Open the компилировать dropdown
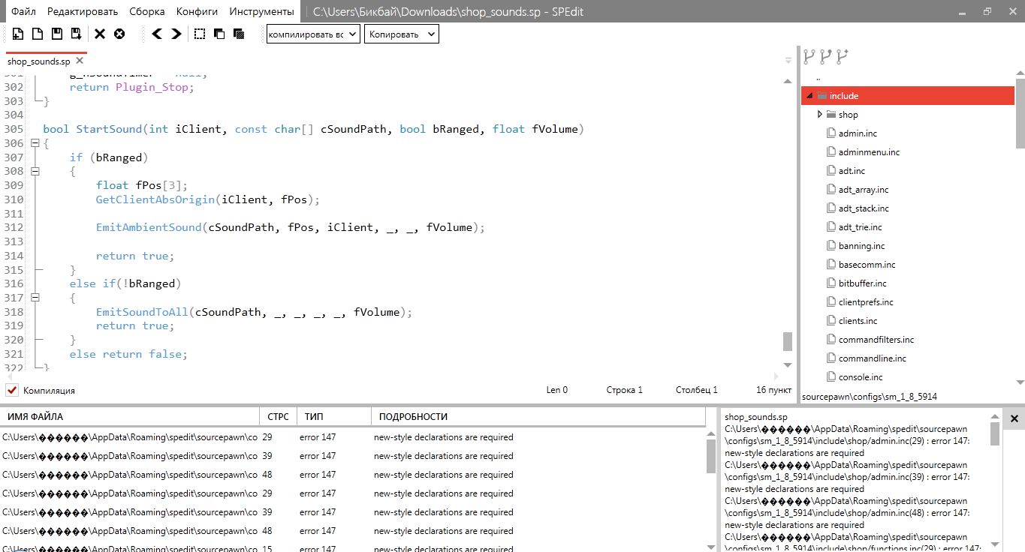This screenshot has width=1025, height=552. pos(313,34)
